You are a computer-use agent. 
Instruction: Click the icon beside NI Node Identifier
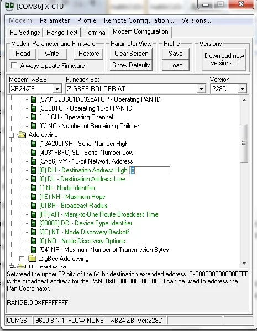click(33, 188)
